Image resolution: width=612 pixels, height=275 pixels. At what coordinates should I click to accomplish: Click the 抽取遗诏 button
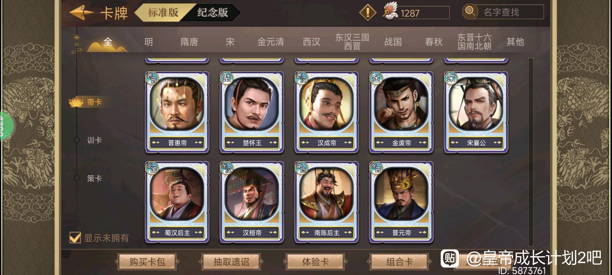231,262
